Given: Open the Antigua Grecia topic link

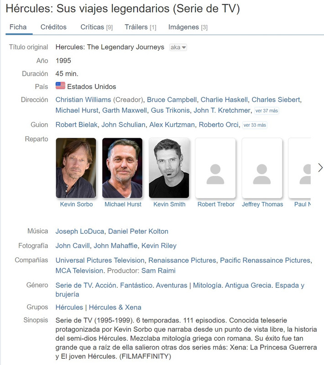Looking at the screenshot, I should coord(248,286).
